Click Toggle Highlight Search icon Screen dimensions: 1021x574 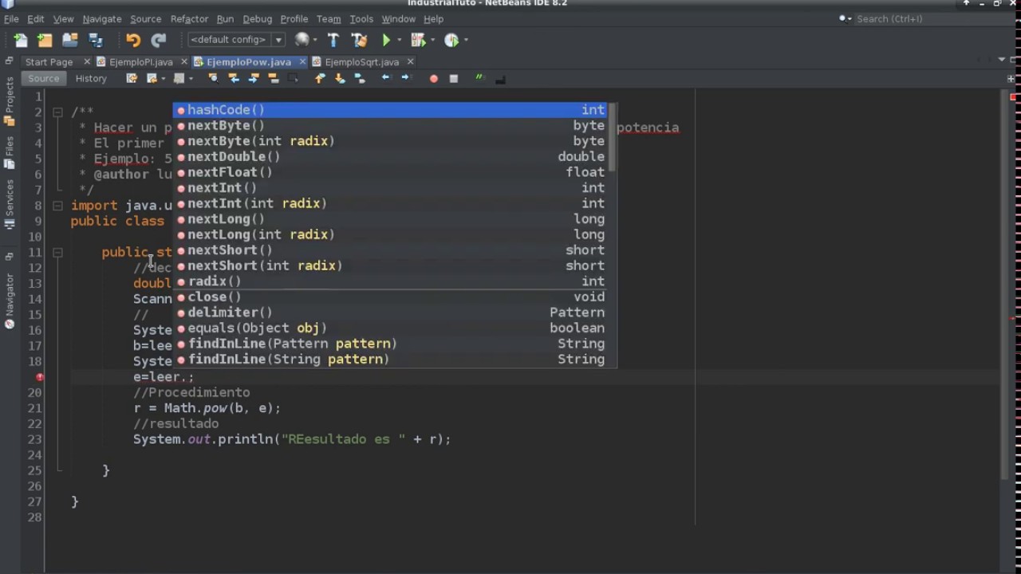(274, 78)
